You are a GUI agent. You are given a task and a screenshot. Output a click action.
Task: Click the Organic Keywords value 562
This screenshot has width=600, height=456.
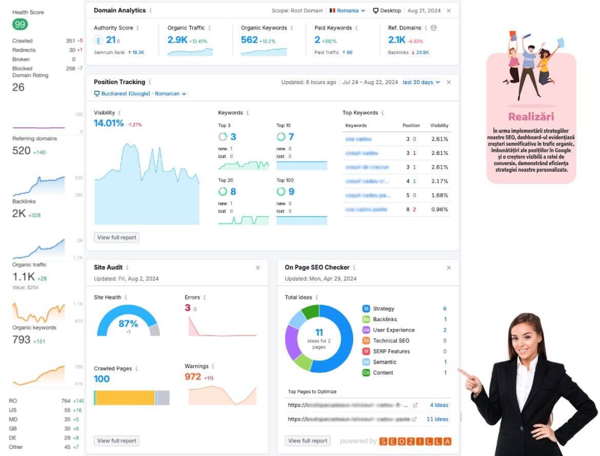point(249,40)
